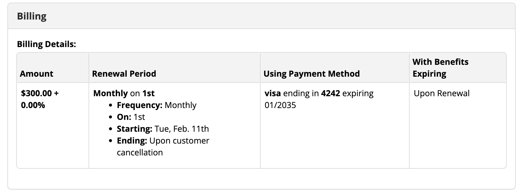Select the $300.00 + 0.00% amount cell
The image size is (526, 193).
[40, 99]
